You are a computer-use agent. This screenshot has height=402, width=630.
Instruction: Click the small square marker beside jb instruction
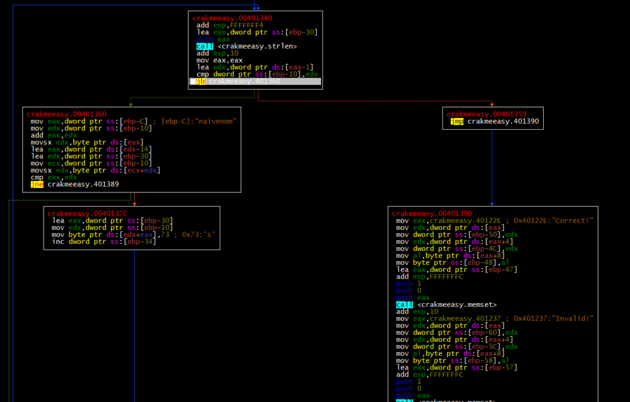(x=193, y=82)
